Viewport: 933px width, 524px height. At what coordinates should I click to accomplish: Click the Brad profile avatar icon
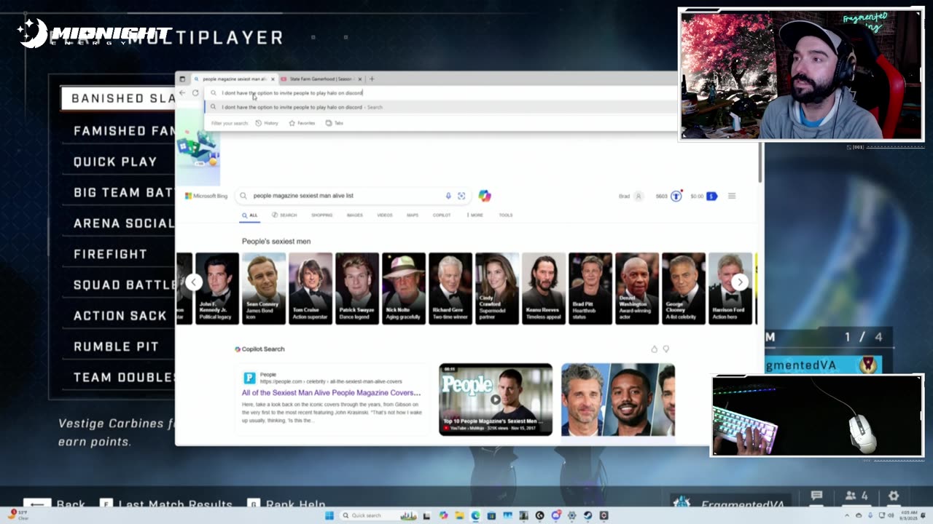click(x=639, y=196)
